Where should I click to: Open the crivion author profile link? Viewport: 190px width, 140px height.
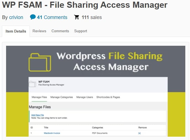tap(16, 17)
